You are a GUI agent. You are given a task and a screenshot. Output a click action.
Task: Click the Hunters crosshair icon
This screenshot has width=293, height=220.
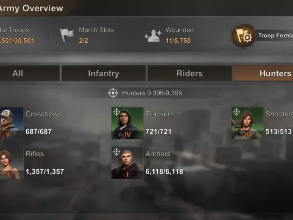click(113, 93)
